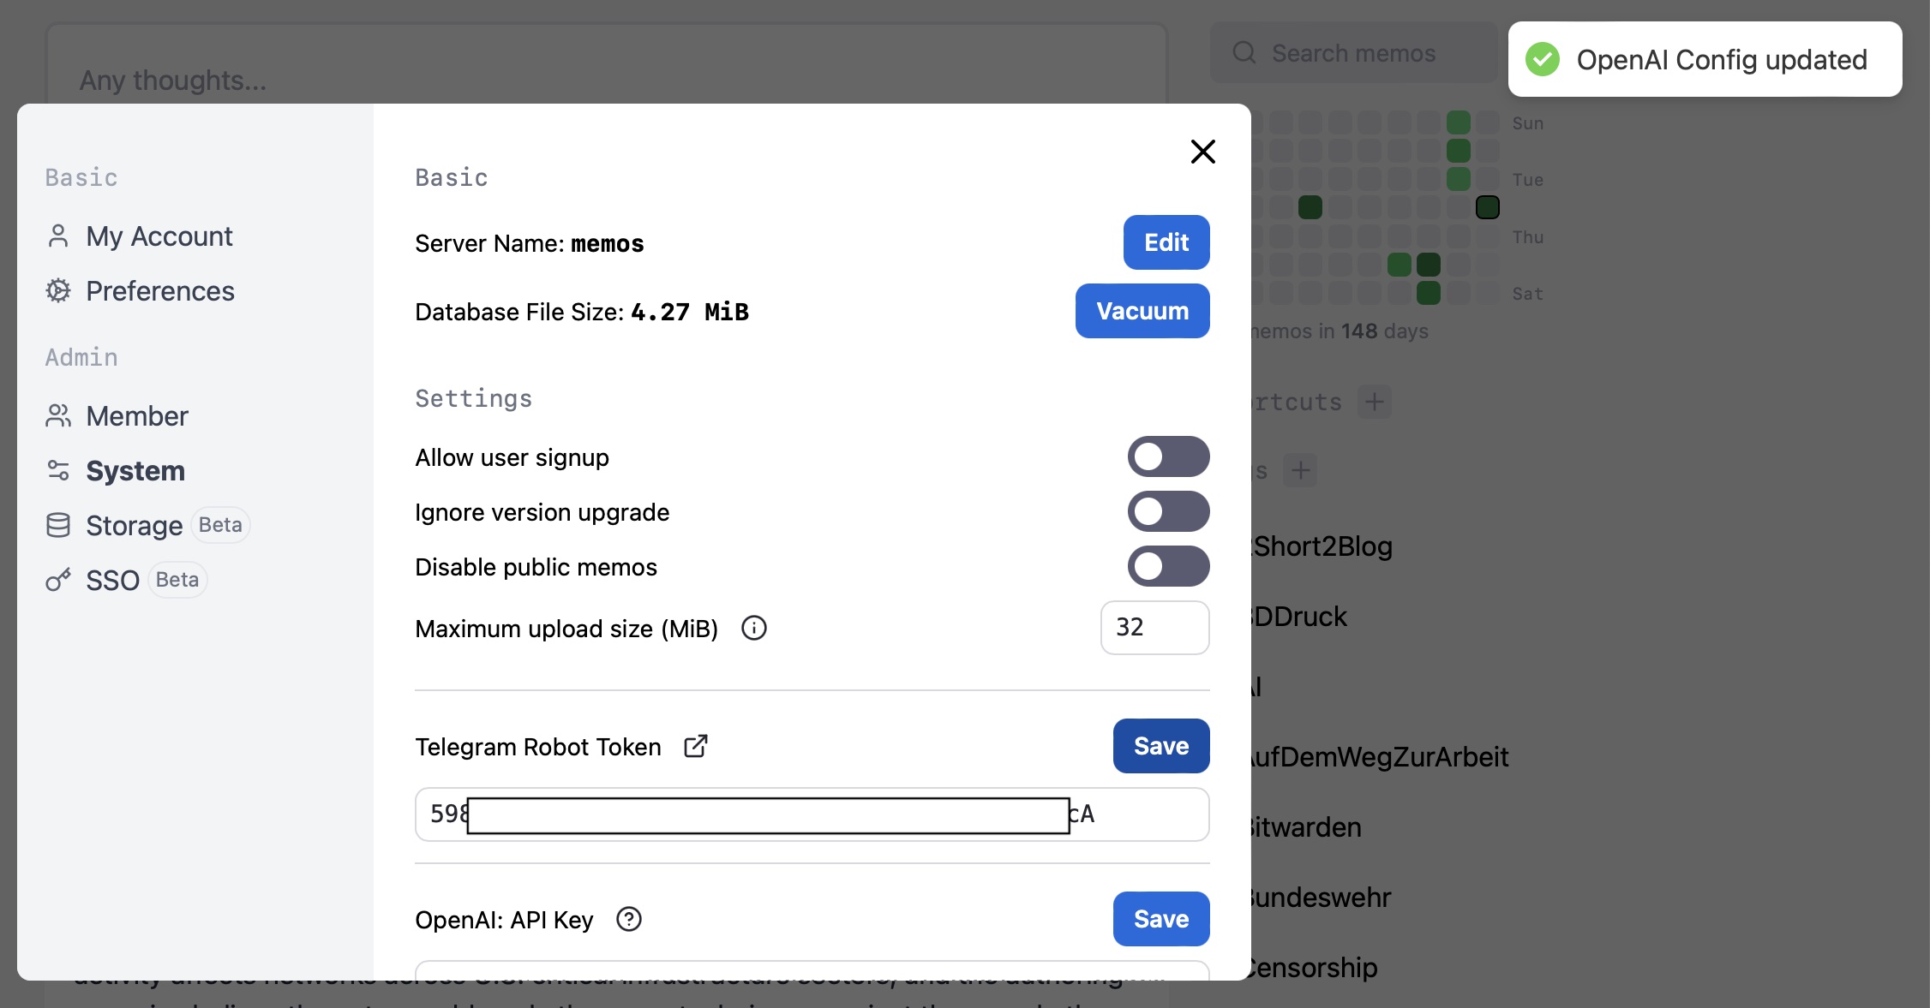Enable Allow user signup toggle

(1167, 456)
